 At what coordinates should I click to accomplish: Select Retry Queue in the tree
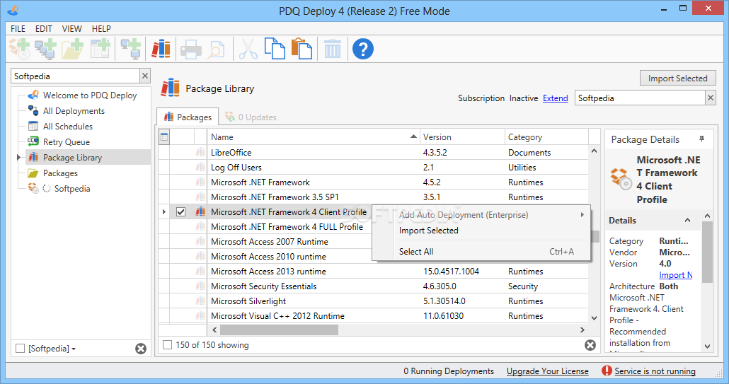(66, 141)
